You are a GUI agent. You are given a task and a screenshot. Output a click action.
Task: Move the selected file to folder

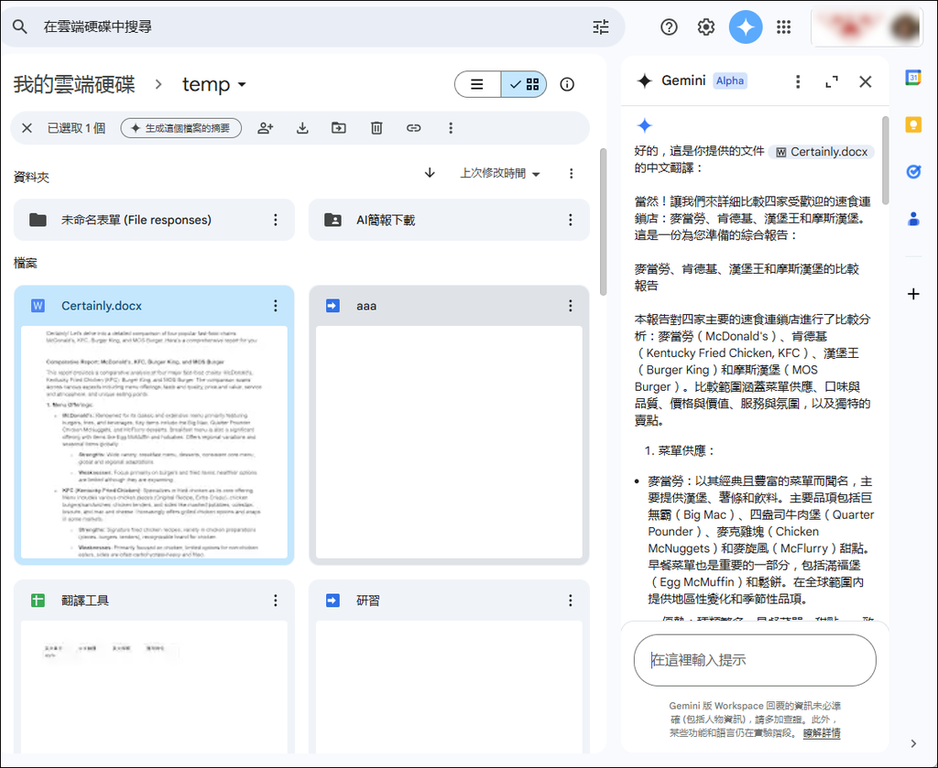[339, 128]
